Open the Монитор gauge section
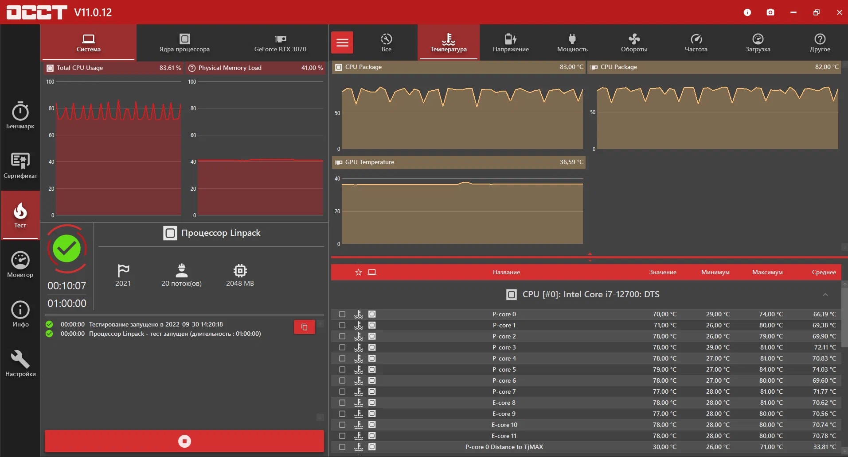Image resolution: width=848 pixels, height=457 pixels. click(20, 265)
